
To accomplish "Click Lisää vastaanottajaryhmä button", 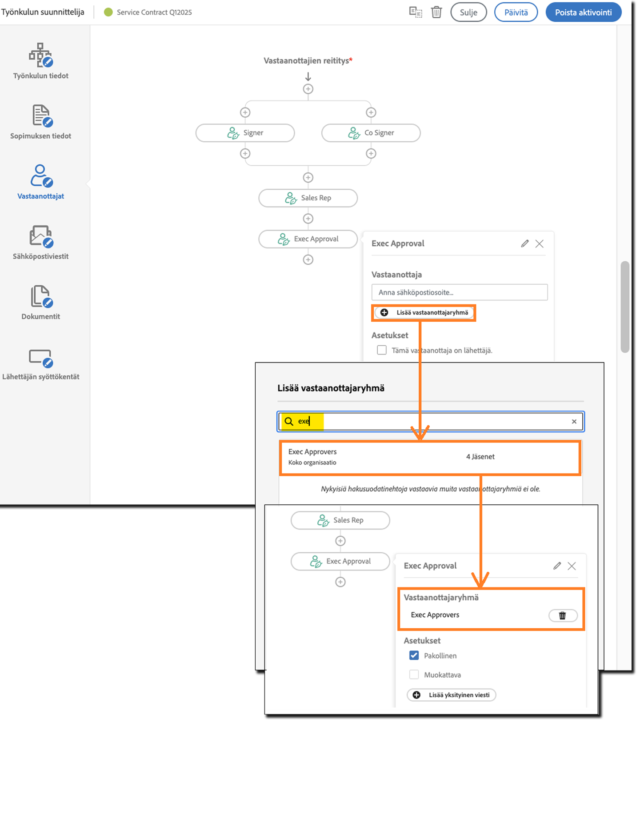I will click(x=425, y=312).
